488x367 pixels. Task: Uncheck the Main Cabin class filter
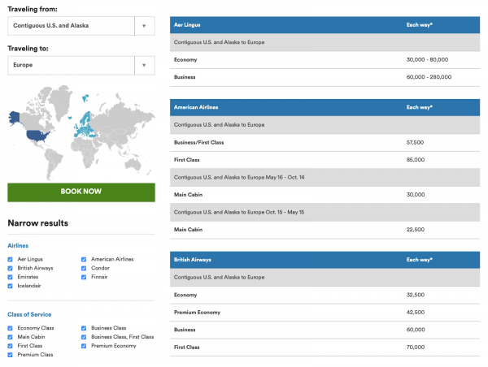(10, 337)
